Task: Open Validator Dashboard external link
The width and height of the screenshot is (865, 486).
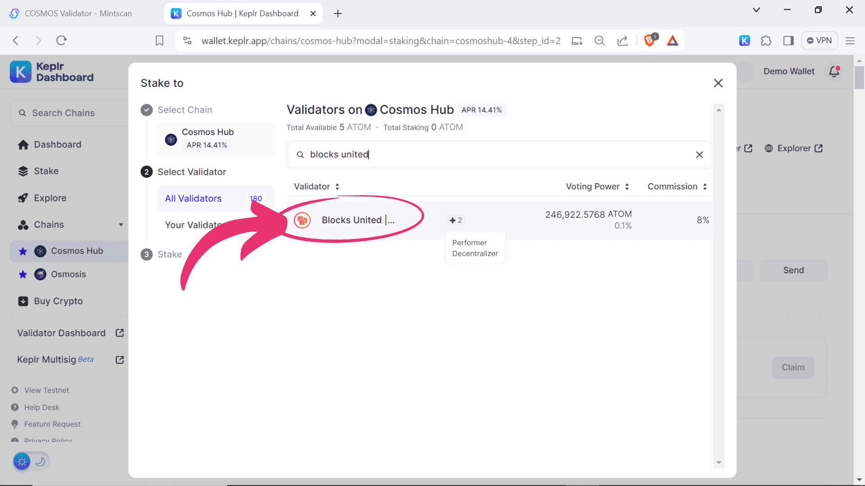Action: (70, 333)
